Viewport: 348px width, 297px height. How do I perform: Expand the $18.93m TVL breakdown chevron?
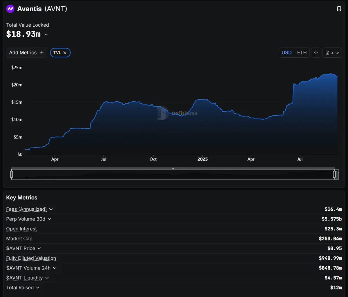click(46, 35)
